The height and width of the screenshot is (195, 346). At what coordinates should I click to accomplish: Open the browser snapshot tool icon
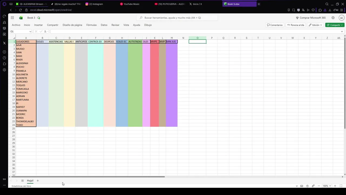tap(294, 10)
